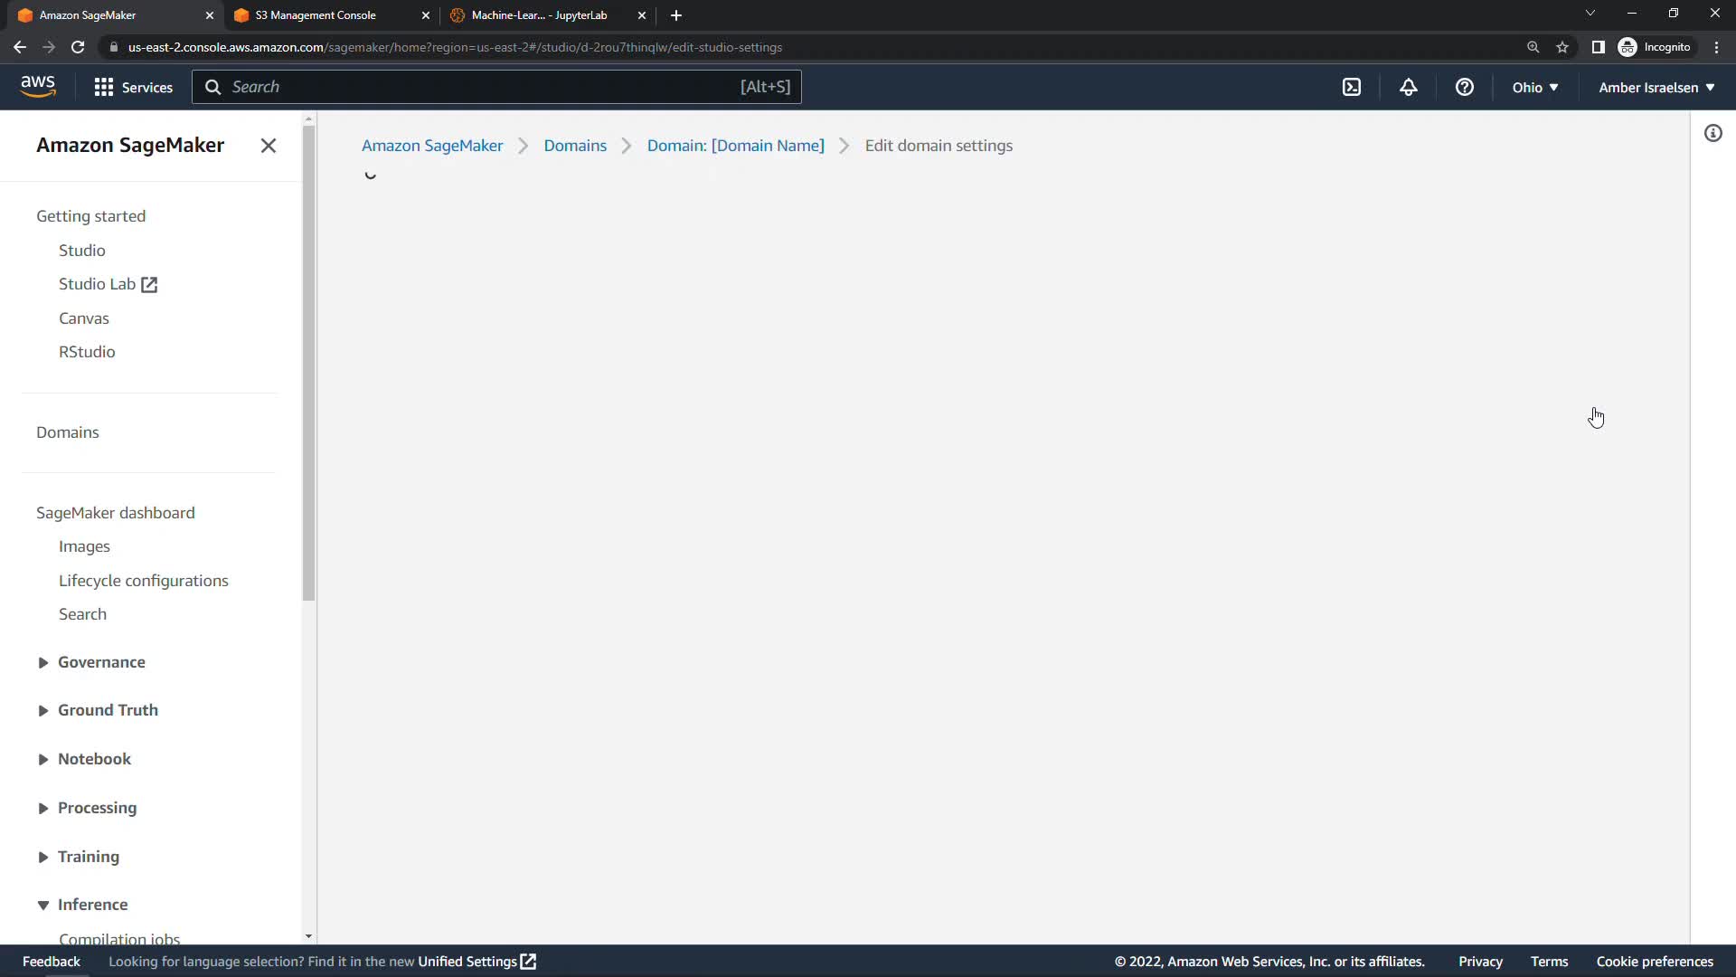Reload the browser page

[78, 47]
